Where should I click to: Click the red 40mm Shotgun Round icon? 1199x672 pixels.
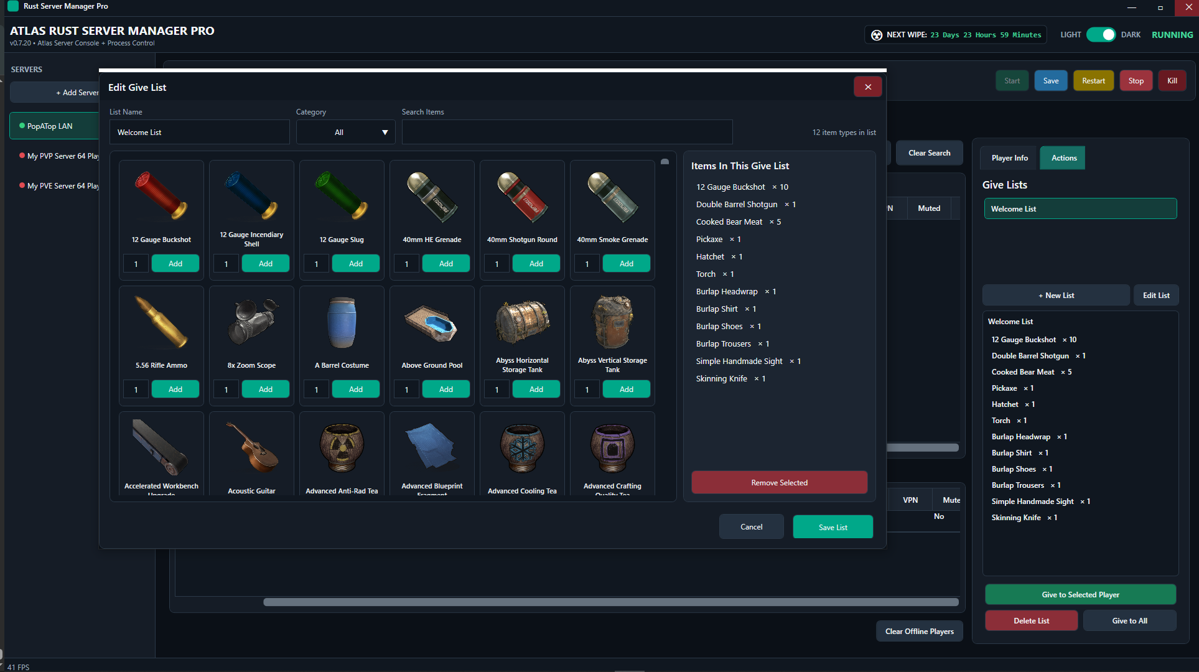click(x=522, y=196)
